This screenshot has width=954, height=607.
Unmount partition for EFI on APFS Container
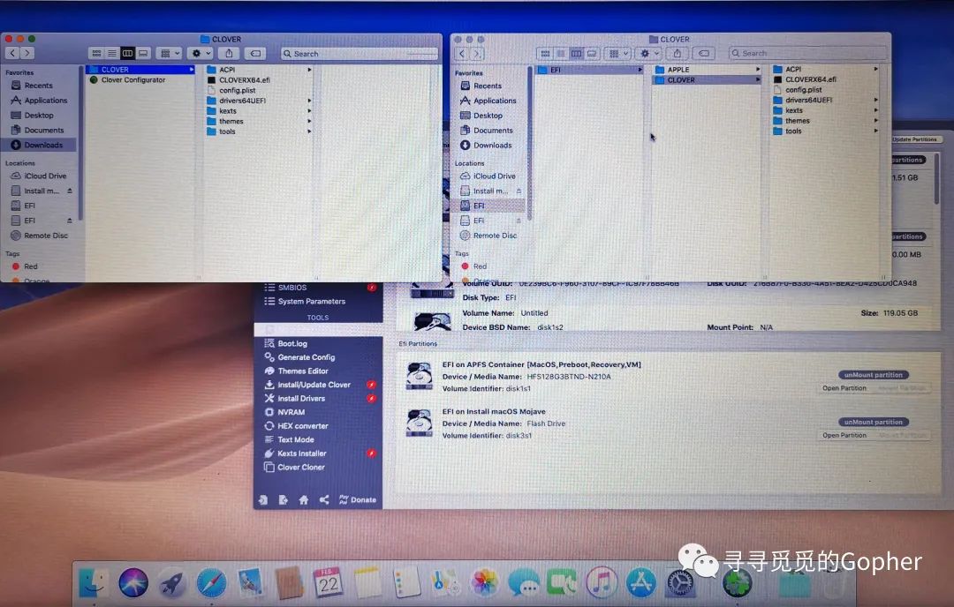click(x=873, y=375)
